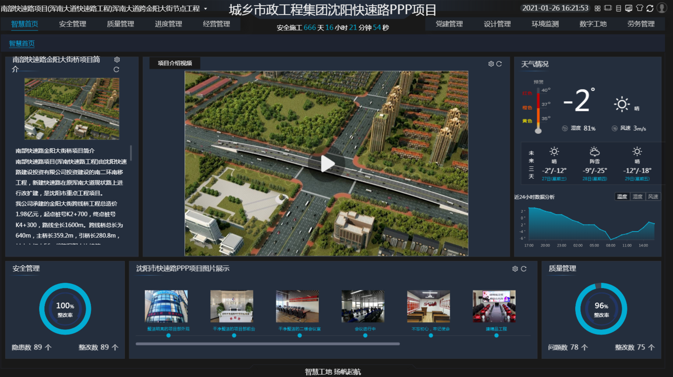Viewport: 673px width, 377px height.
Task: Switch chart to 湿度 data
Action: pyautogui.click(x=638, y=197)
